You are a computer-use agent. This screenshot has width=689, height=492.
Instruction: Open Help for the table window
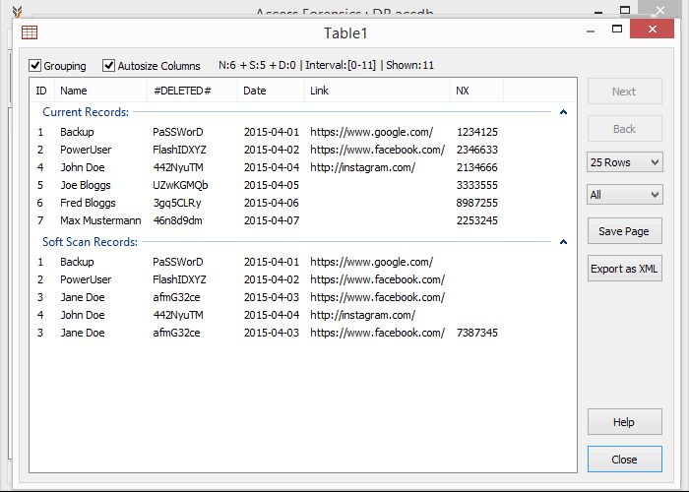tap(624, 422)
